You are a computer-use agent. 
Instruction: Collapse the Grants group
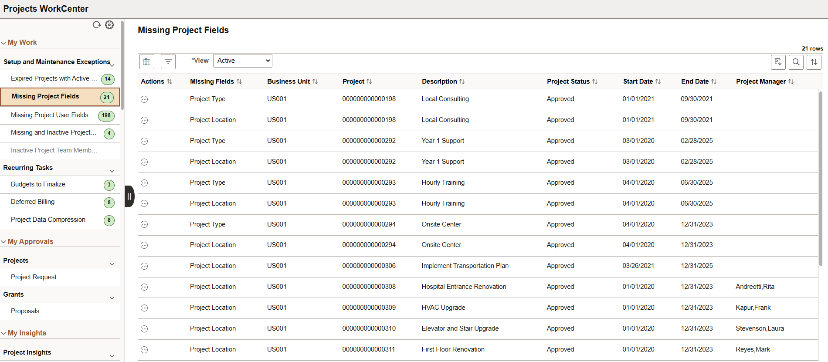112,298
